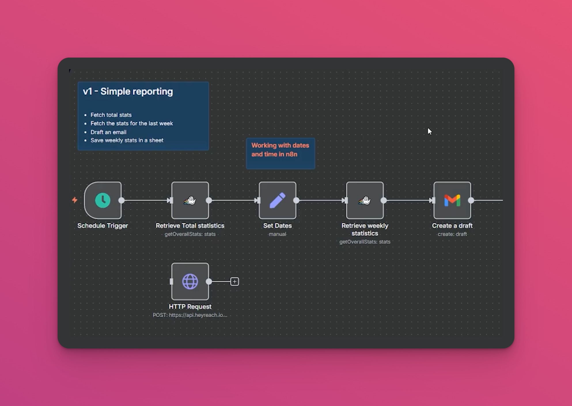Select the v1 - Simple reporting sticky note

coord(143,116)
